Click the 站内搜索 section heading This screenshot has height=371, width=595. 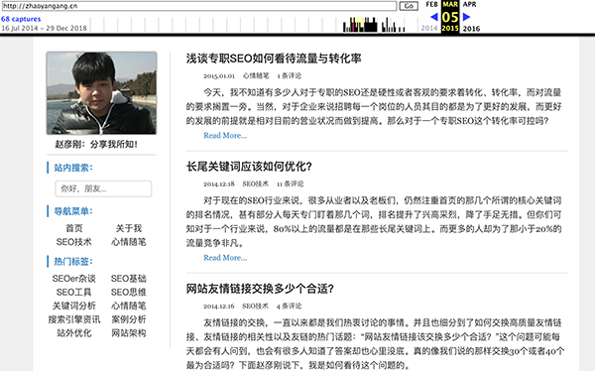click(x=73, y=168)
